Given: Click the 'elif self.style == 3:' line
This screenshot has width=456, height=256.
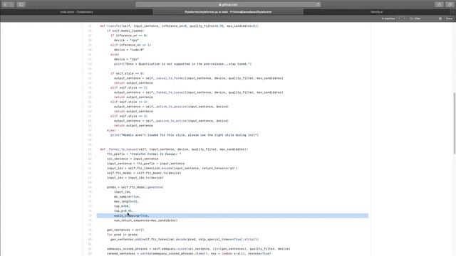Looking at the screenshot, I should (x=129, y=116).
